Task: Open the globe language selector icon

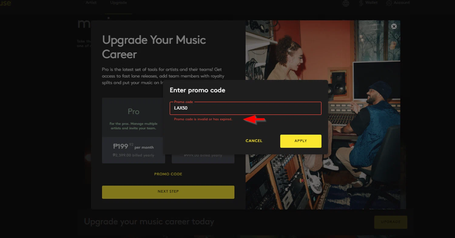Action: click(346, 3)
